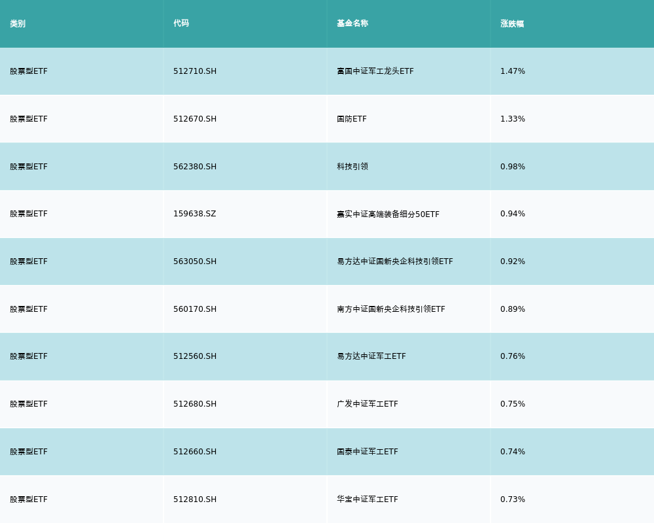Click 股票型ETF in the 560170.SH row
Viewport: 654px width, 523px height.
[29, 309]
